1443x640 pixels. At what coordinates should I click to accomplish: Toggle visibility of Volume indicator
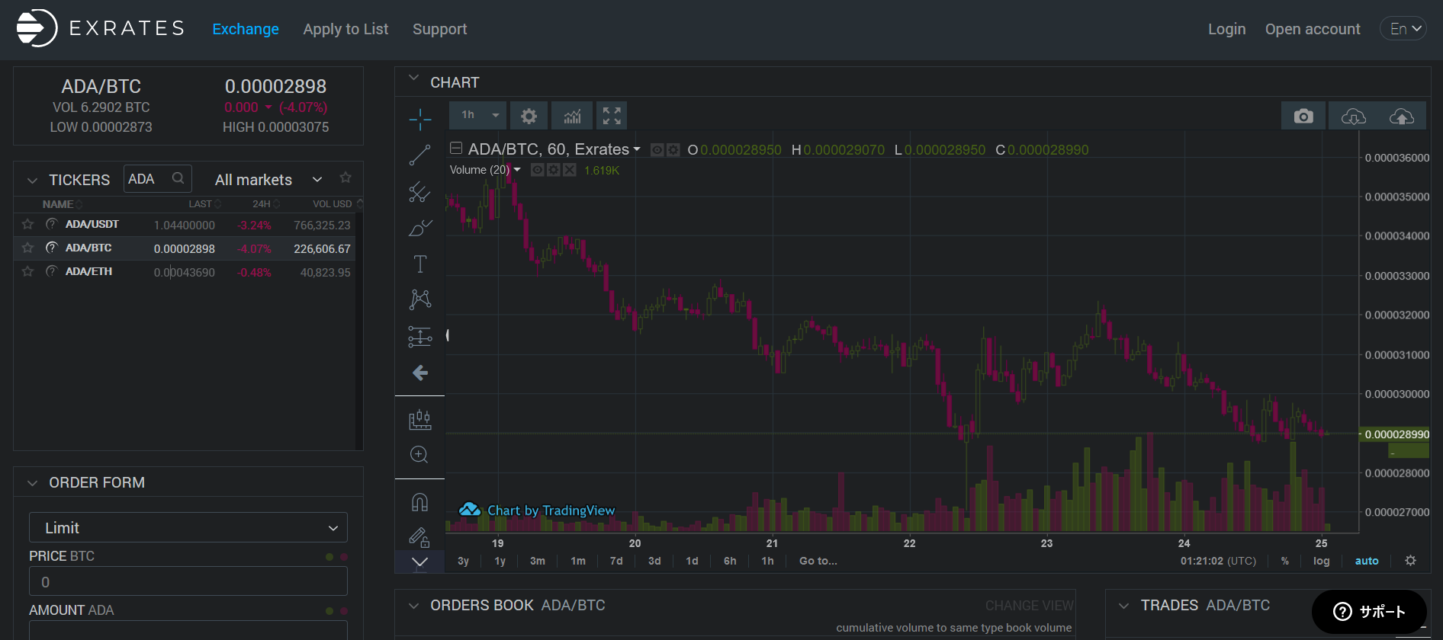click(x=537, y=170)
